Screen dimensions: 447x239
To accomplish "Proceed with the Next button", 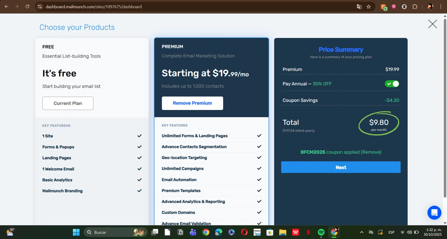I will click(x=341, y=167).
